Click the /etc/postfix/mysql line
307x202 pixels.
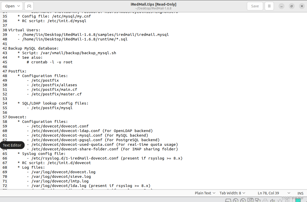49,108
